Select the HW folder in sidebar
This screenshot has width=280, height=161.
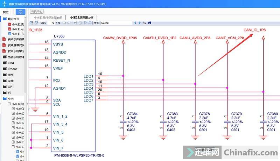[x=10, y=75]
